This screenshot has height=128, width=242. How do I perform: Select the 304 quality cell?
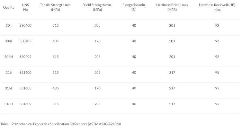tap(9, 25)
